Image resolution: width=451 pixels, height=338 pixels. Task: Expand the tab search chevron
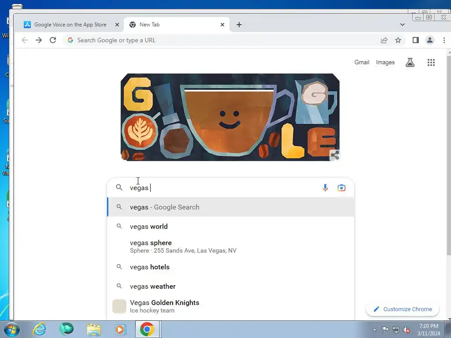[403, 25]
